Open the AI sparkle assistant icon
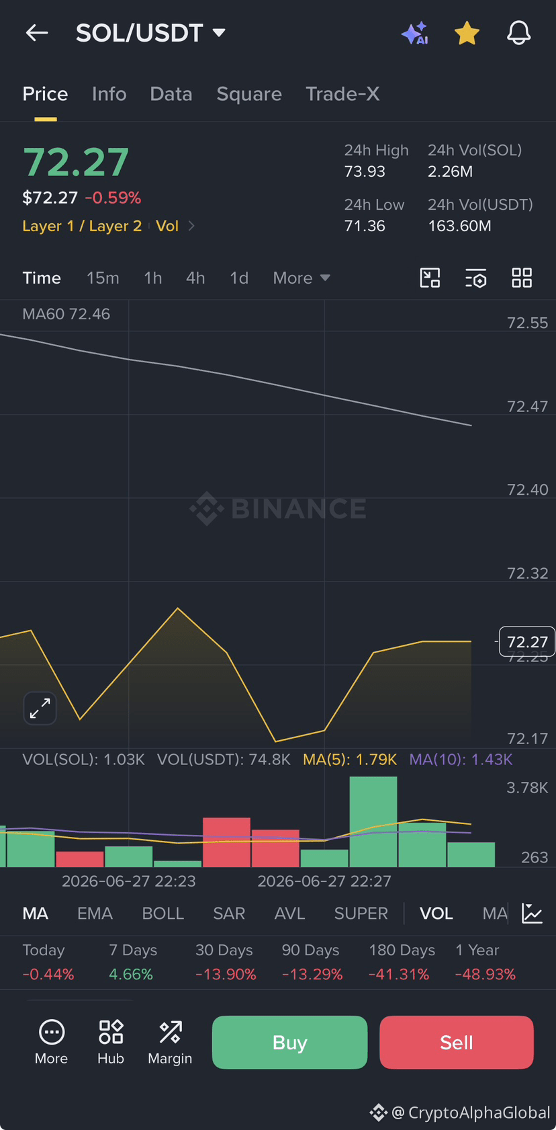This screenshot has height=1130, width=556. click(x=415, y=32)
